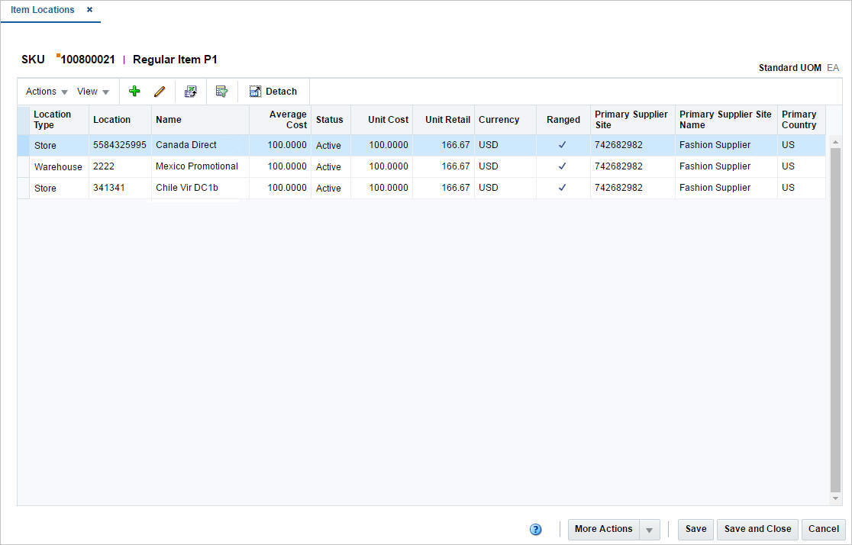Click the Mexico Promotional name cell
This screenshot has width=852, height=545.
[x=200, y=166]
